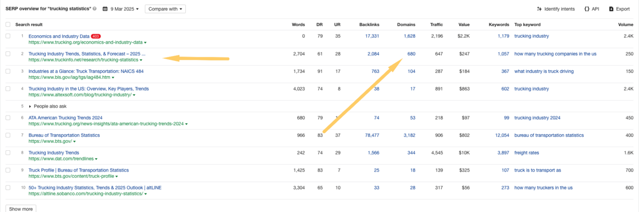Open the URL dropdown for trucking.org/economics-and-industry-data
This screenshot has height=212, width=639.
pos(145,42)
